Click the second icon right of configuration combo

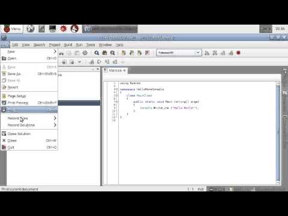(x=215, y=53)
